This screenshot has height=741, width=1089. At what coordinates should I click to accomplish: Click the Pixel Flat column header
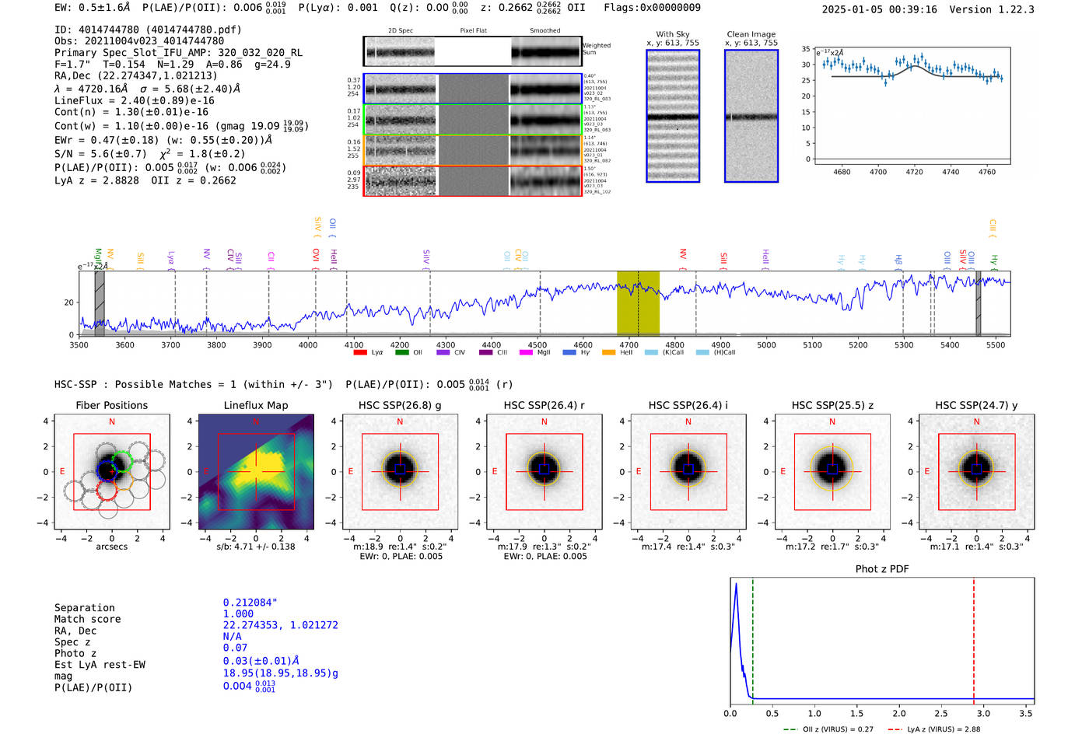click(473, 30)
